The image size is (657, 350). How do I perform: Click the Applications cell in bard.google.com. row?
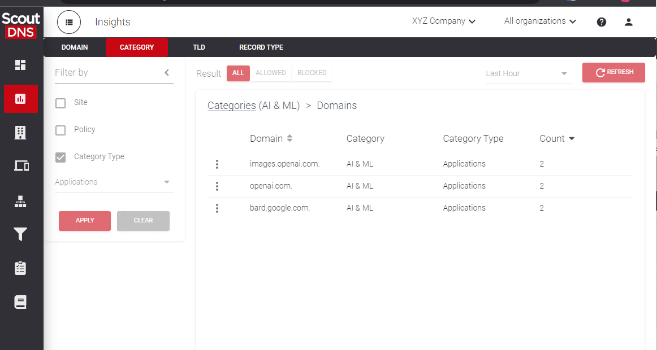point(464,208)
